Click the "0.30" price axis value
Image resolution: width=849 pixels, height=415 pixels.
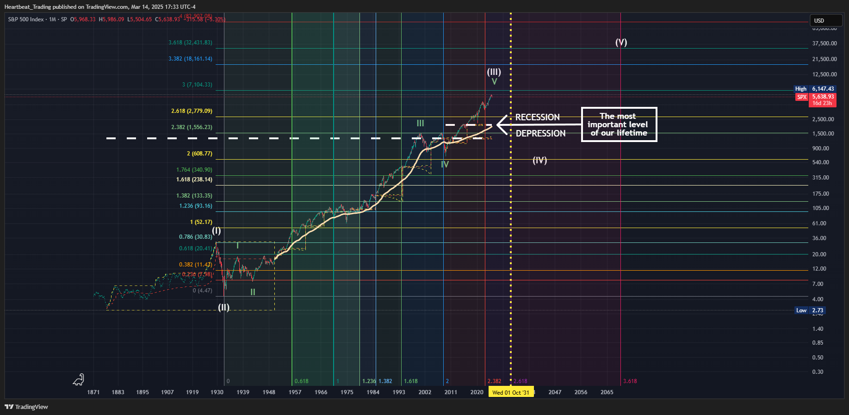(818, 372)
